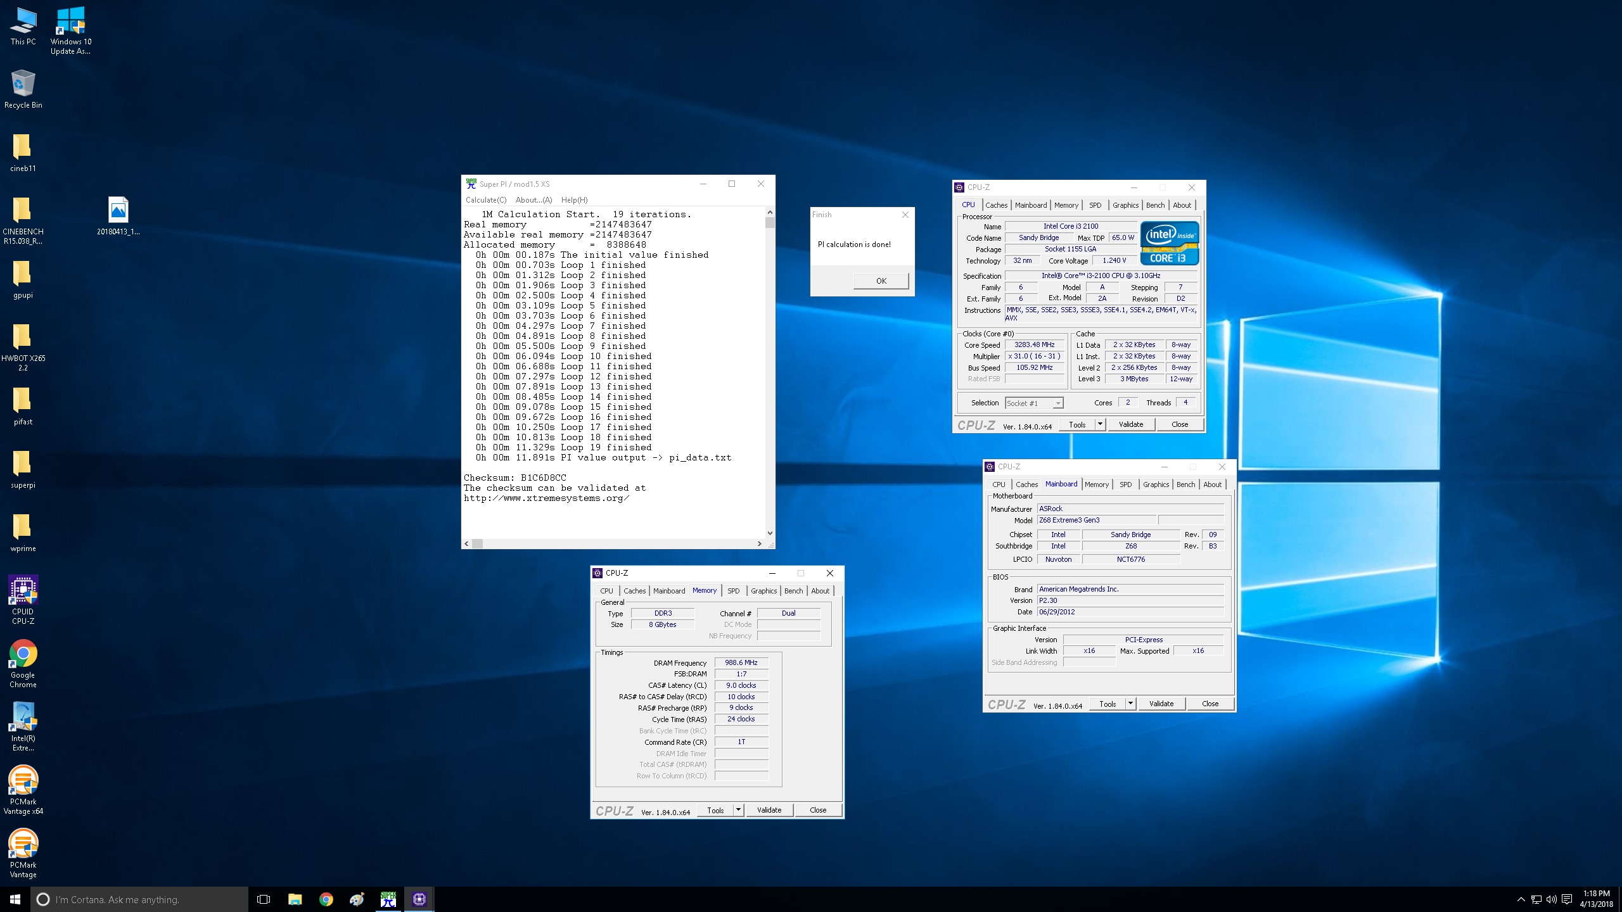This screenshot has height=912, width=1622.
Task: Launch Intel(R) Extreme utility shortcut
Action: click(23, 726)
